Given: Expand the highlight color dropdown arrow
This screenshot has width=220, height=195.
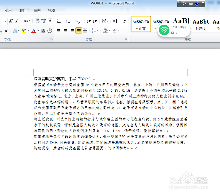Looking at the screenshot, I should [x=29, y=31].
